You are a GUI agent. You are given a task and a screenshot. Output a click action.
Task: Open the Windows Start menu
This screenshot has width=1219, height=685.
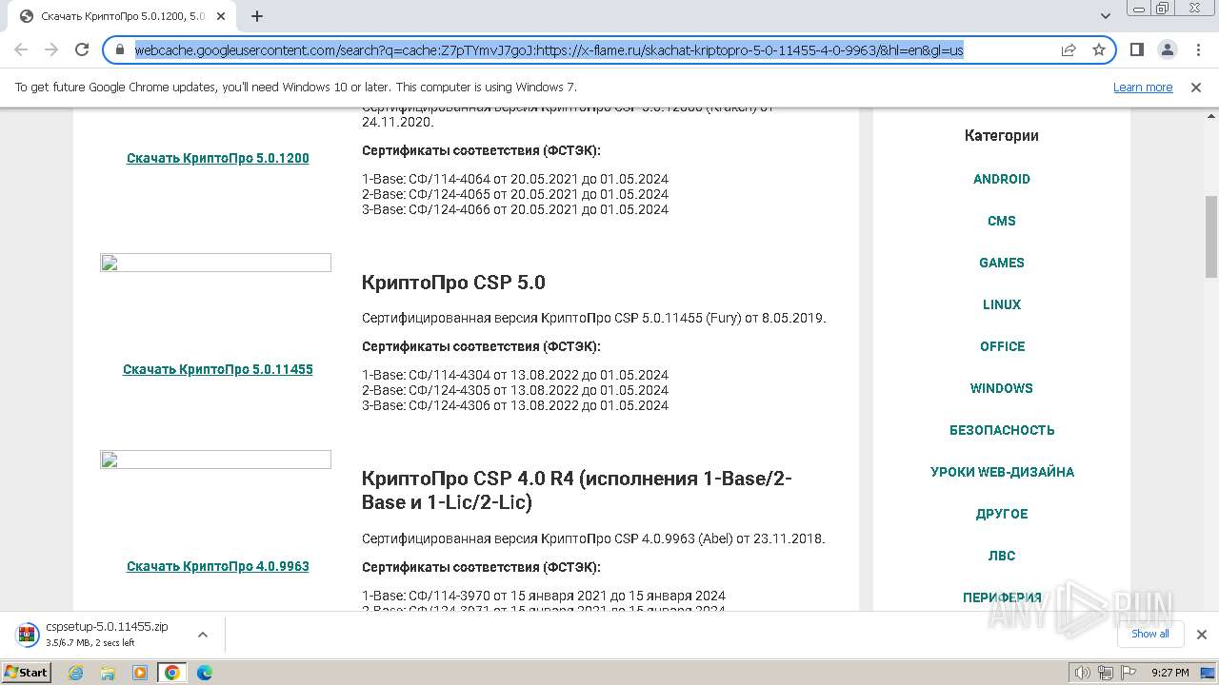coord(27,673)
